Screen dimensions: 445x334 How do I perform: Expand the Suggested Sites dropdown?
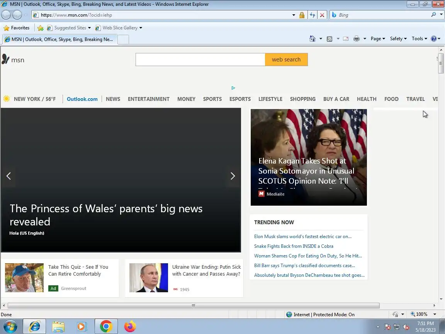[89, 28]
